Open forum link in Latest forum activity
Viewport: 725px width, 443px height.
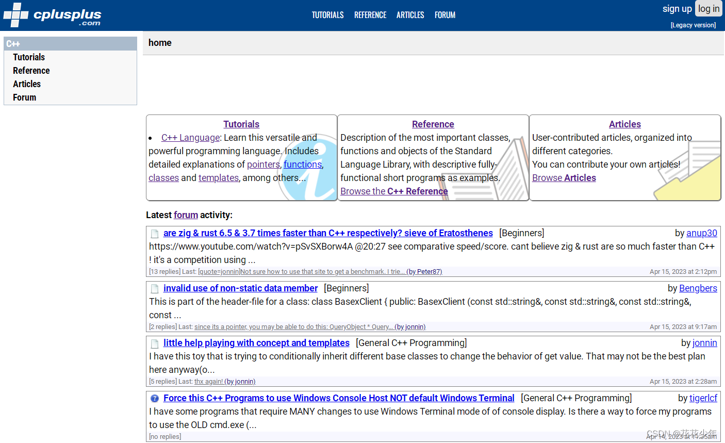(x=186, y=215)
